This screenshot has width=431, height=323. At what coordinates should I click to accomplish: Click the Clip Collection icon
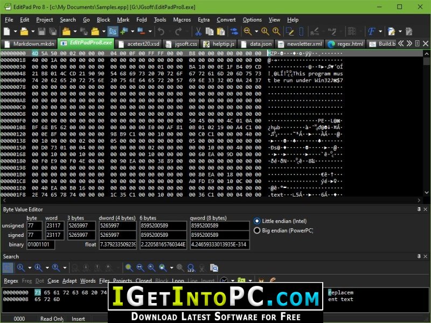click(234, 31)
